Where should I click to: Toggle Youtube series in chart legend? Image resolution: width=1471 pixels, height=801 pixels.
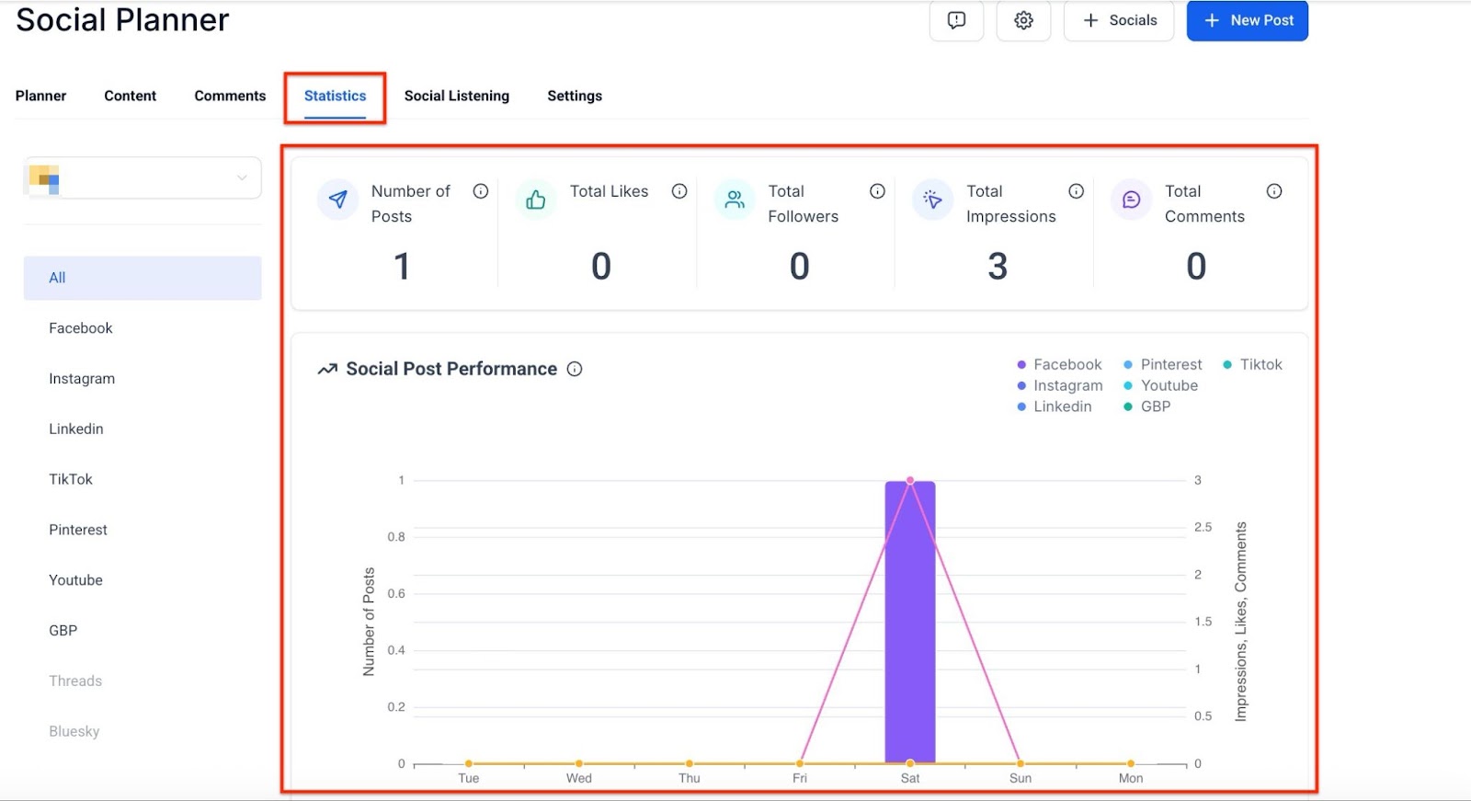(x=1161, y=386)
